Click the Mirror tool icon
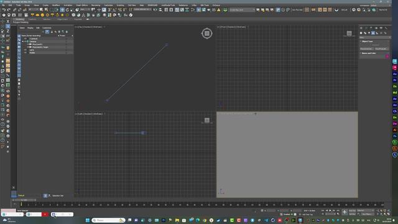Screen dimensions: 398x224 point(155,10)
